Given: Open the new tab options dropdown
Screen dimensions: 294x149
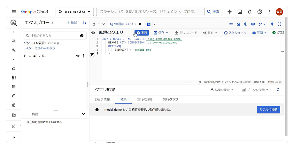Looking at the screenshot, I should pyautogui.click(x=155, y=24).
